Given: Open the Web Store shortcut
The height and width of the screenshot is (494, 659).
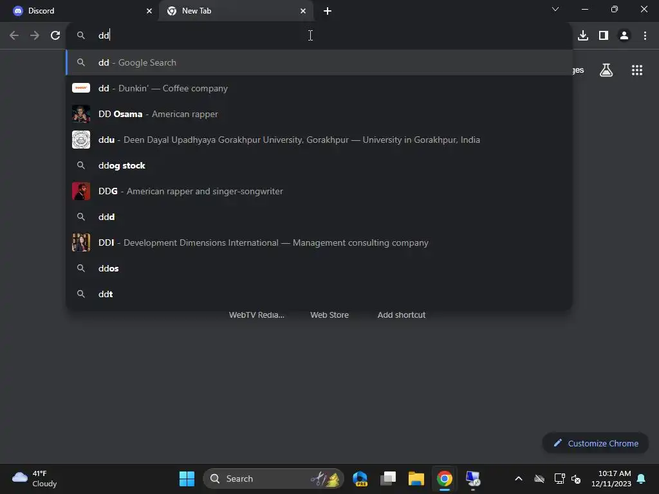Looking at the screenshot, I should 329,315.
